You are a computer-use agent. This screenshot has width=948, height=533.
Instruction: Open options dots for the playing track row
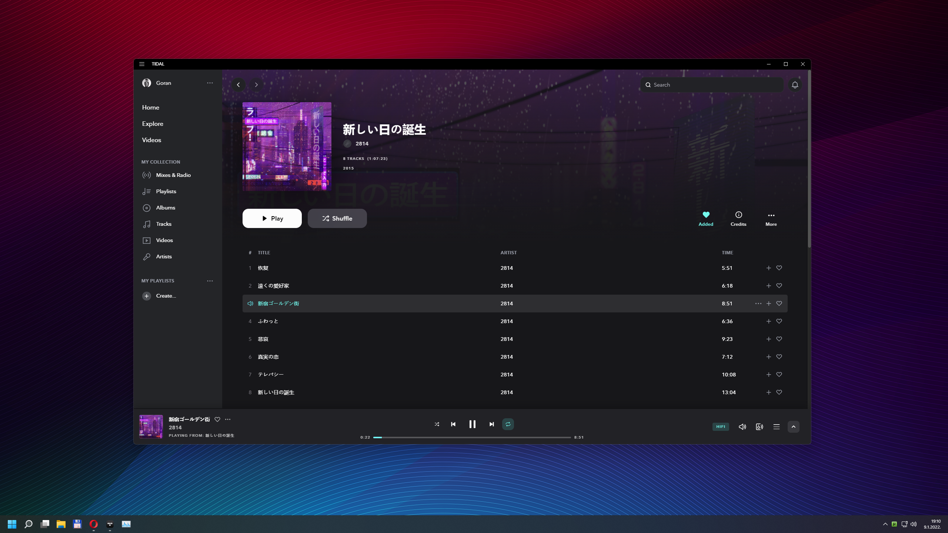click(x=758, y=304)
